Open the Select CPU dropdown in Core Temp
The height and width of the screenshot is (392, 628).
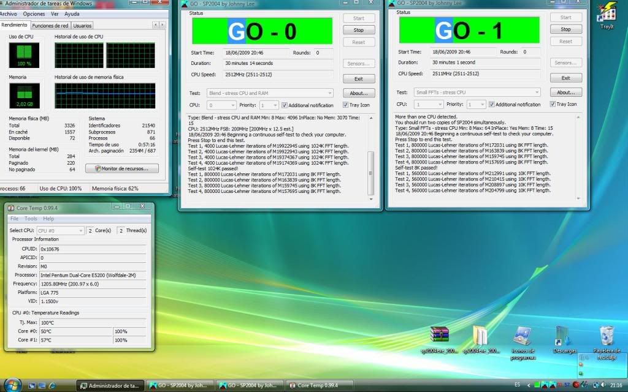61,231
